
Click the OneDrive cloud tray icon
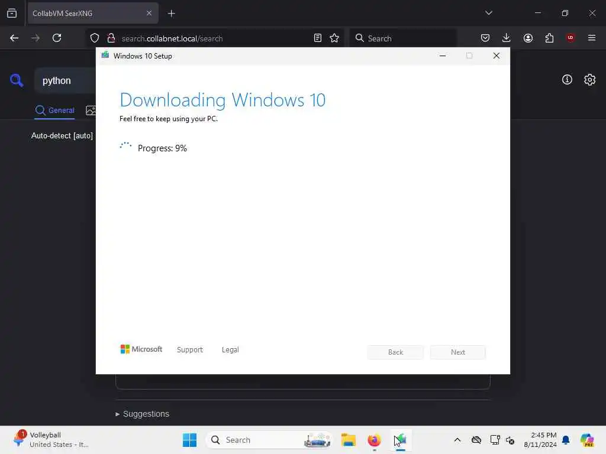[476, 440]
